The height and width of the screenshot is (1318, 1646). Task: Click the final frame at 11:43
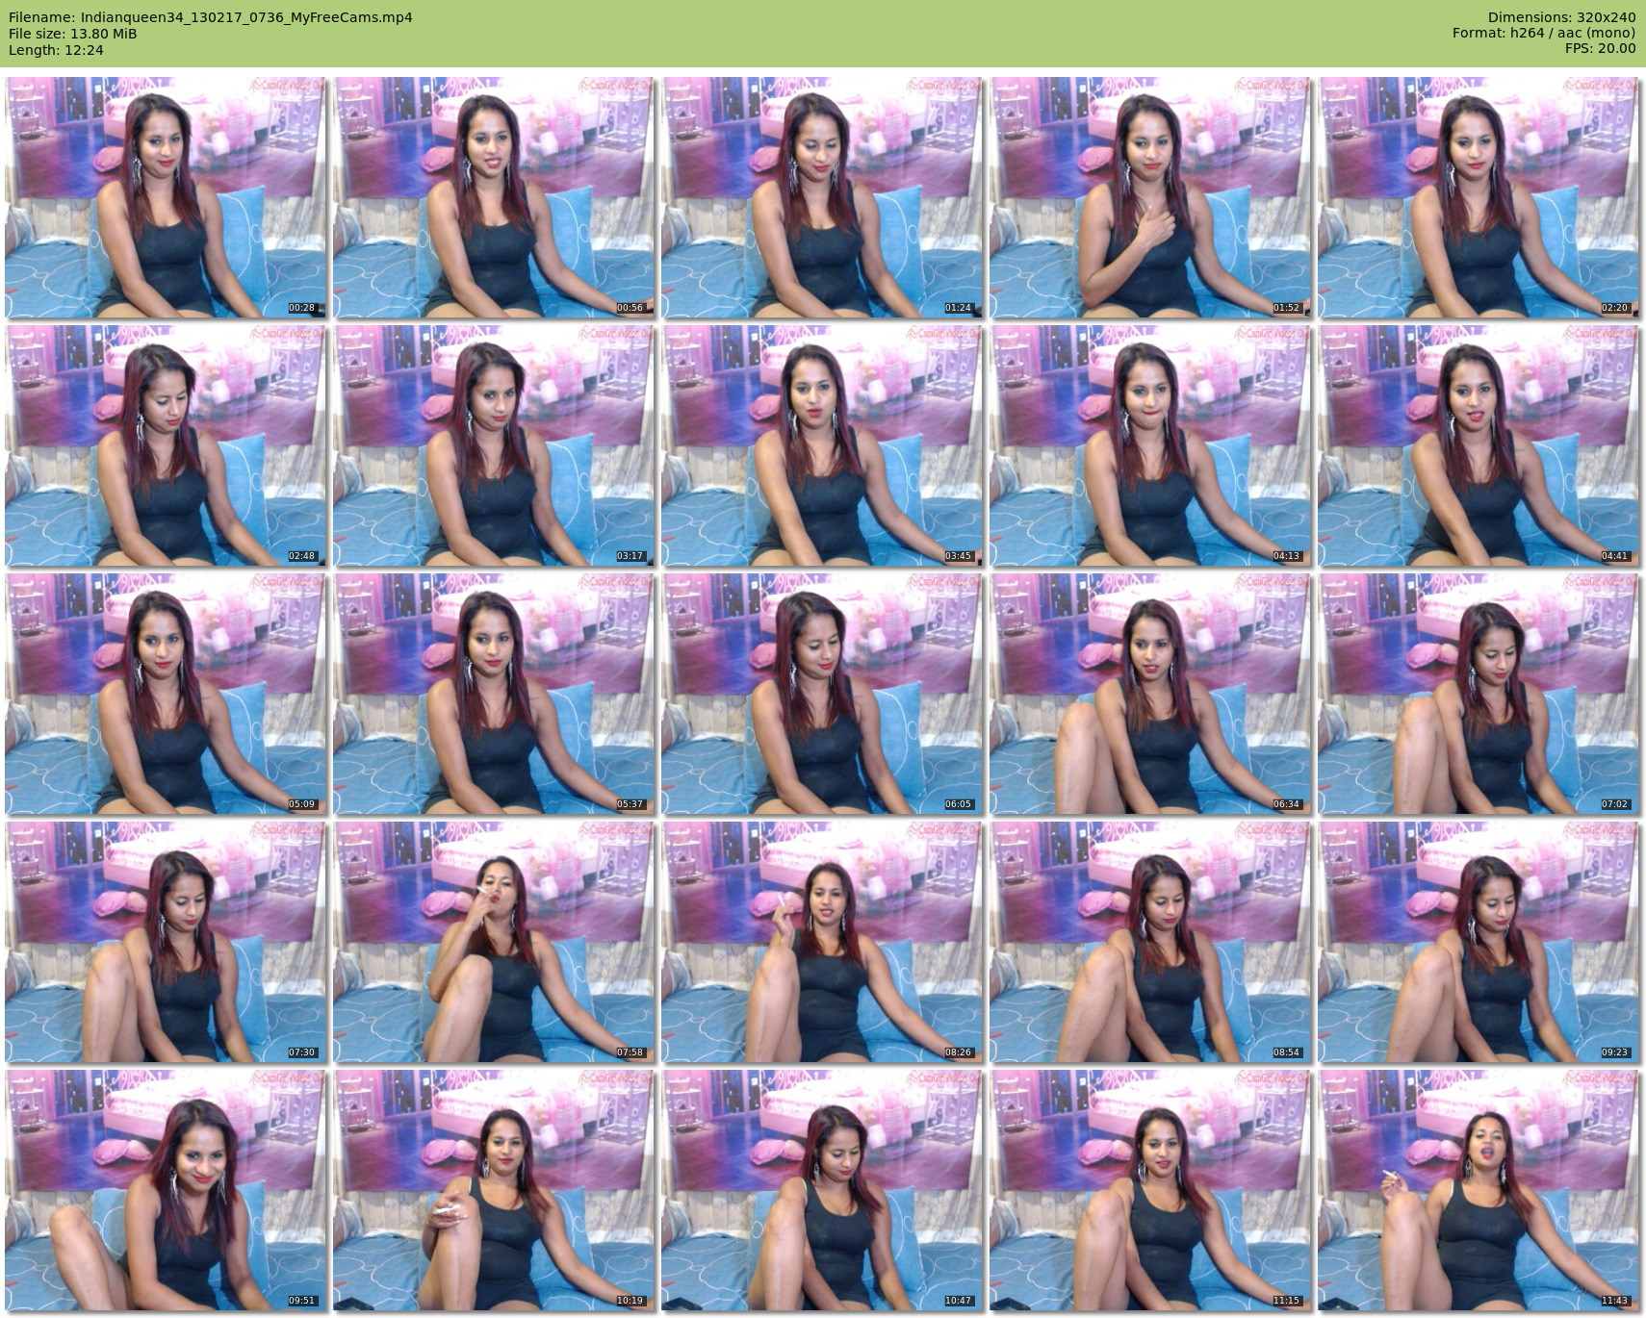pyautogui.click(x=1479, y=1190)
